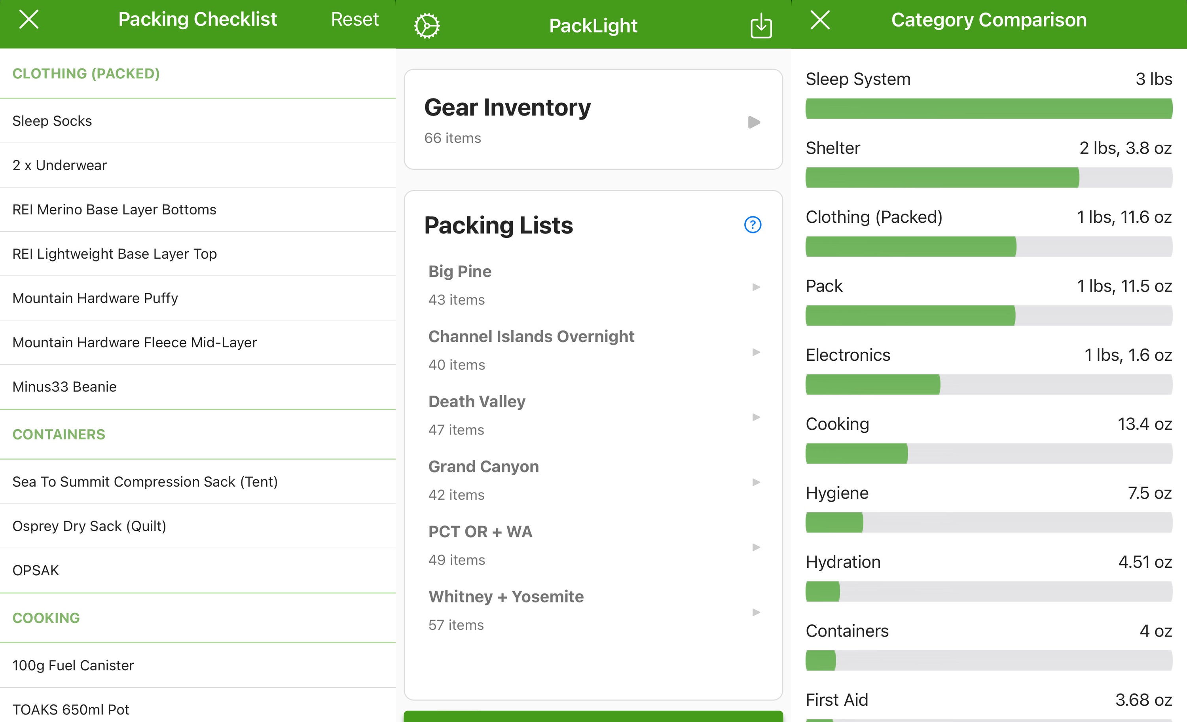Open PCT OR + WA via its arrow icon

(756, 547)
